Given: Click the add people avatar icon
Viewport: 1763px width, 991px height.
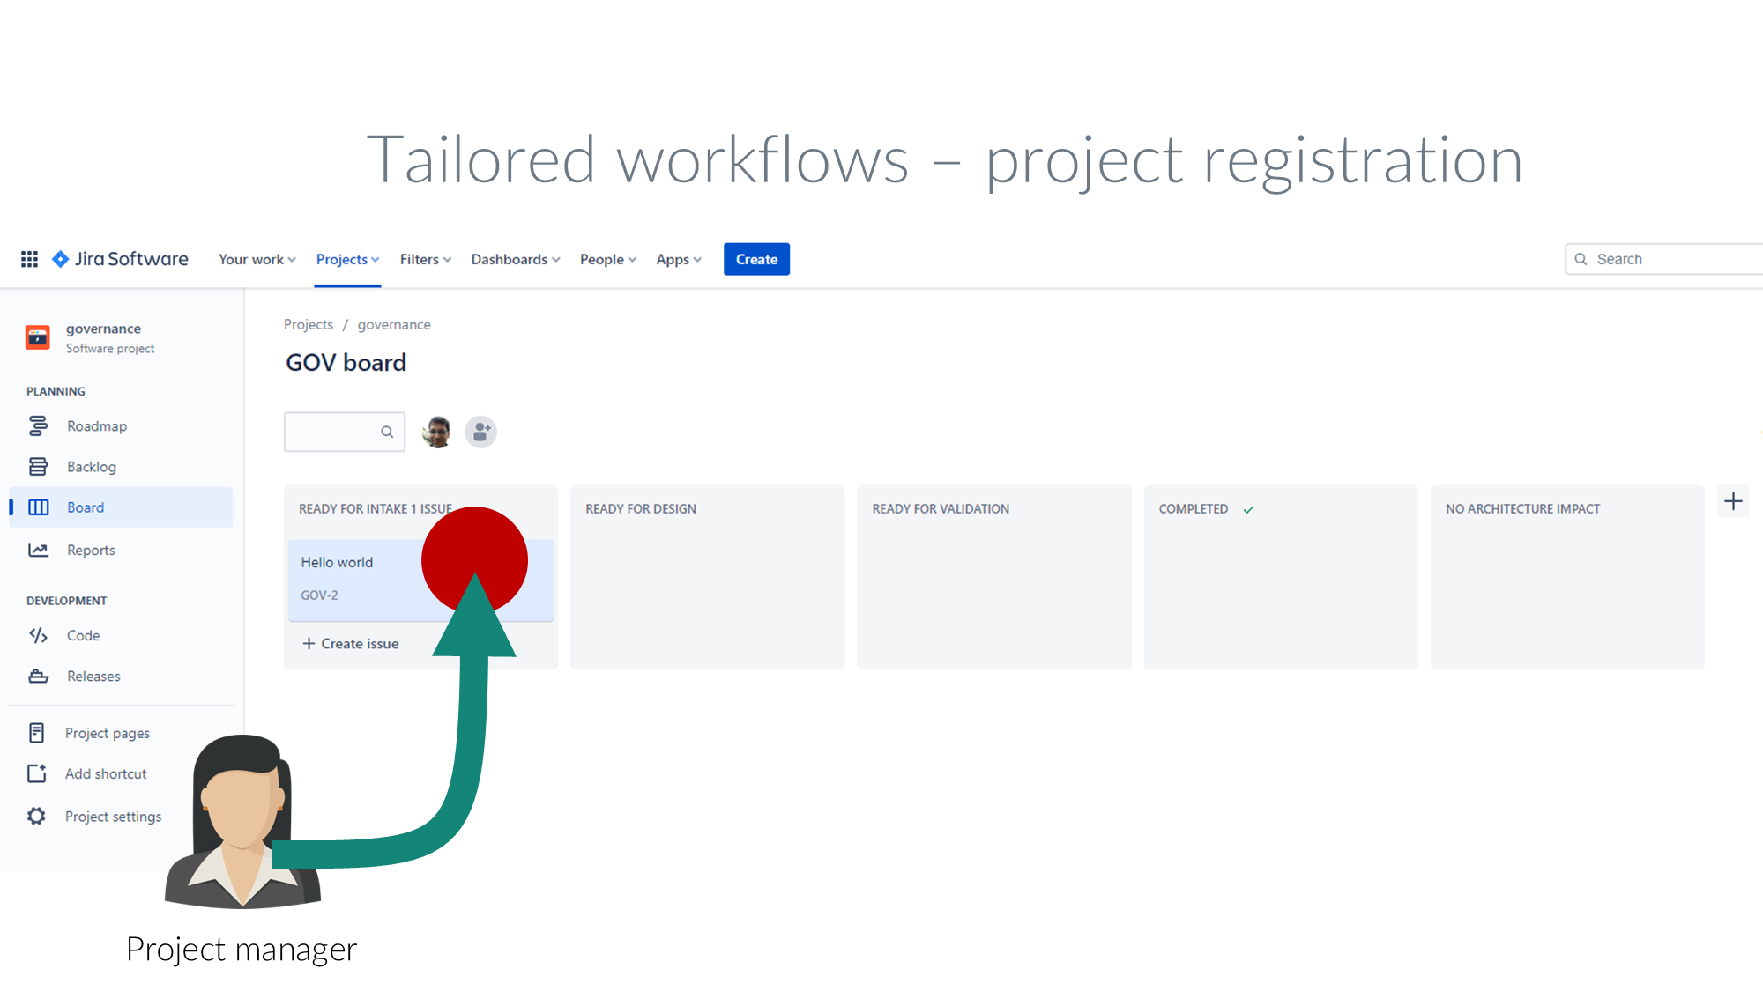Looking at the screenshot, I should coord(480,432).
